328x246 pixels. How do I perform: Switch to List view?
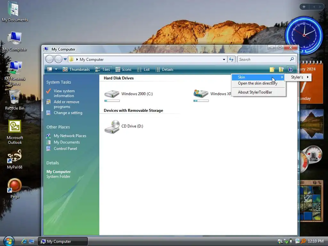click(x=143, y=70)
